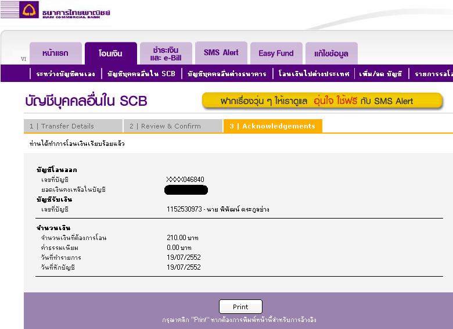Viewport: 453px width, 329px height.
Task: Select the โอนเงิน transfer tab
Action: (x=111, y=53)
